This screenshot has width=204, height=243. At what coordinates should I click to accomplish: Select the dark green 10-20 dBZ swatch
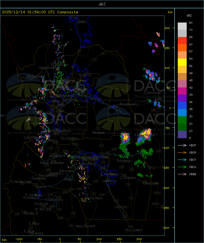(182, 127)
